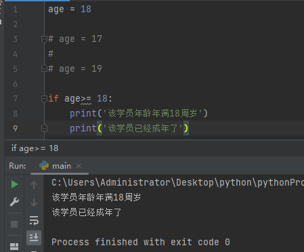This screenshot has width=304, height=252.
Task: Toggle soft-wrap in Run console
Action: point(34,220)
